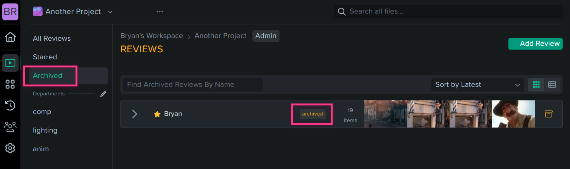
Task: Open the Home icon in left sidebar
Action: click(10, 37)
